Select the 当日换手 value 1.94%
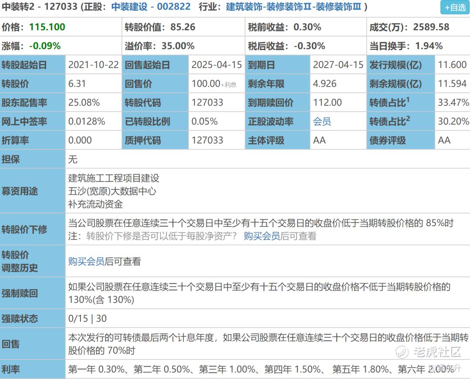The image size is (470, 379). 429,46
